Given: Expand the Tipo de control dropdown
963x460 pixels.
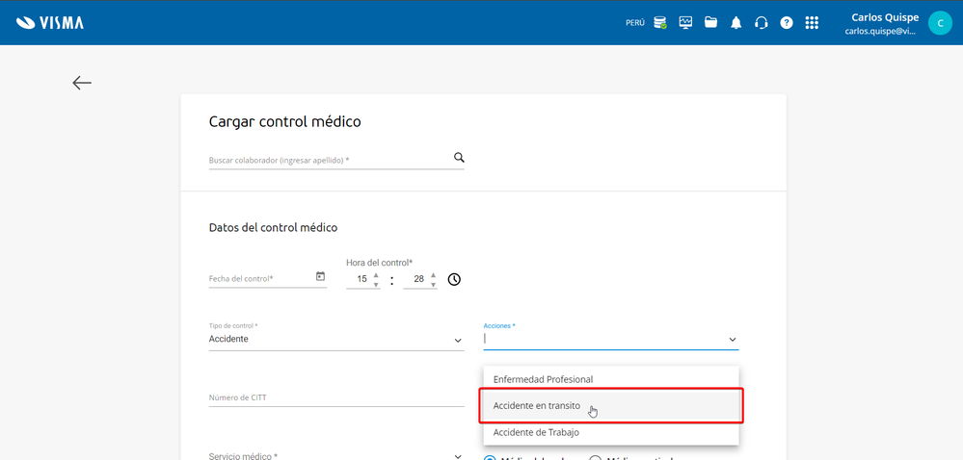Looking at the screenshot, I should 458,341.
